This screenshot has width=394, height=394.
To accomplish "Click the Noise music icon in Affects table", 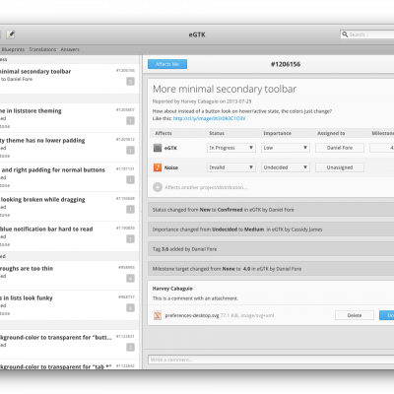I will [x=158, y=167].
